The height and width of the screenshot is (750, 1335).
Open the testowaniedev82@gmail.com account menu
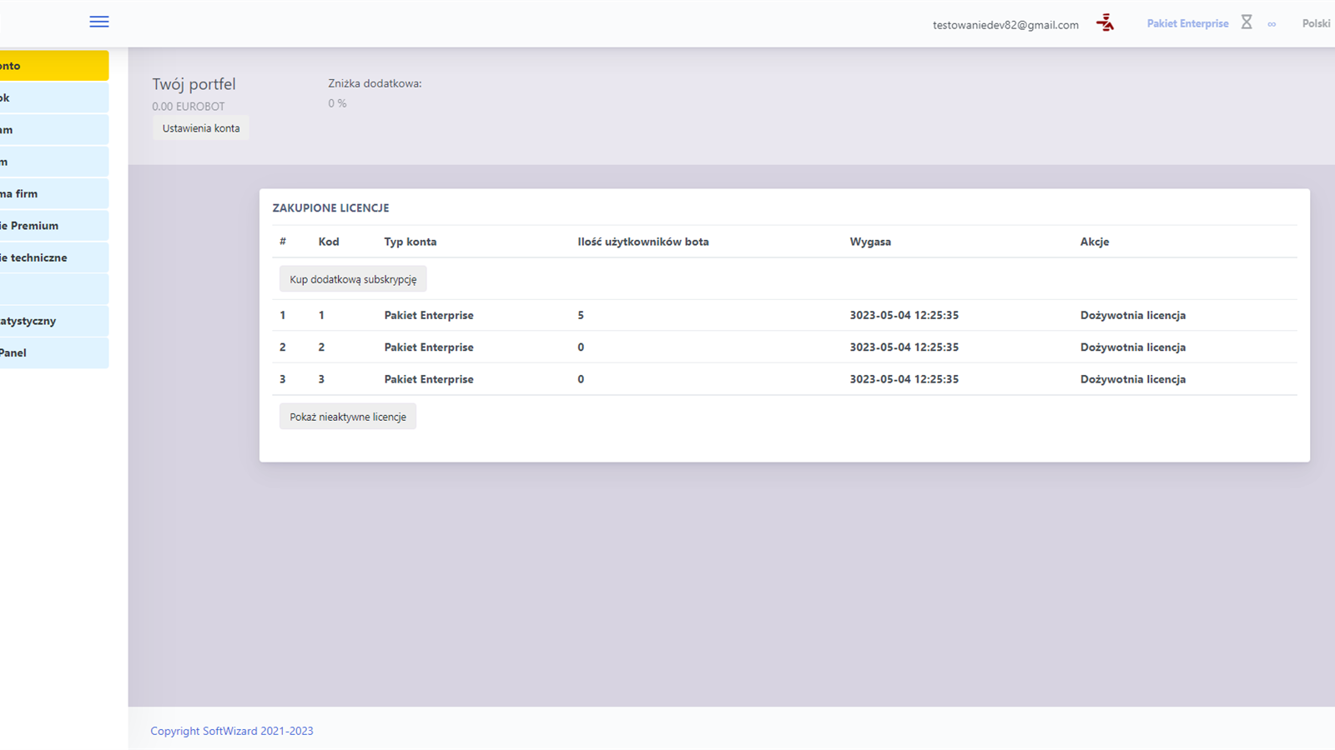coord(1005,25)
